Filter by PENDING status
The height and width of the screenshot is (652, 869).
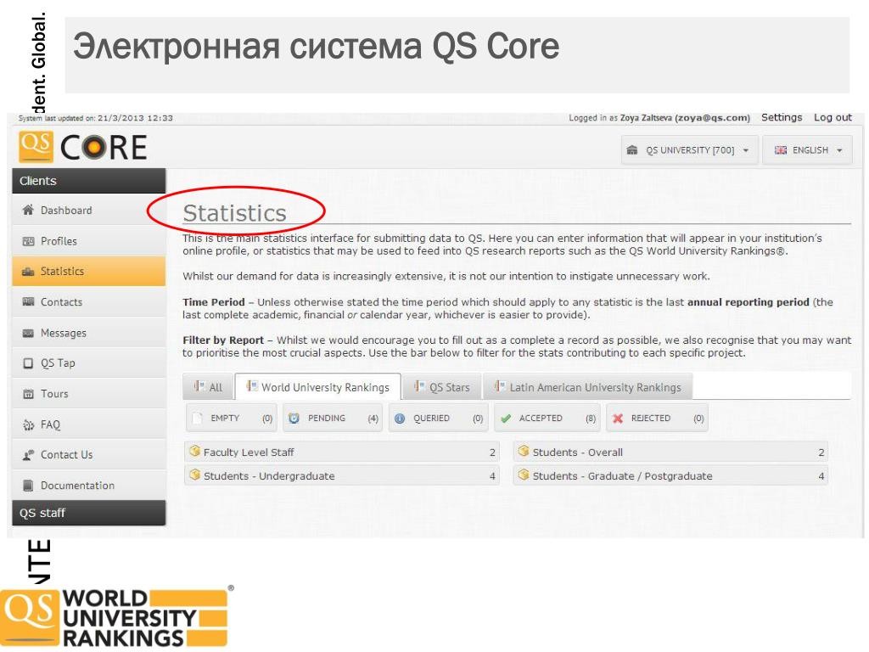(x=333, y=418)
